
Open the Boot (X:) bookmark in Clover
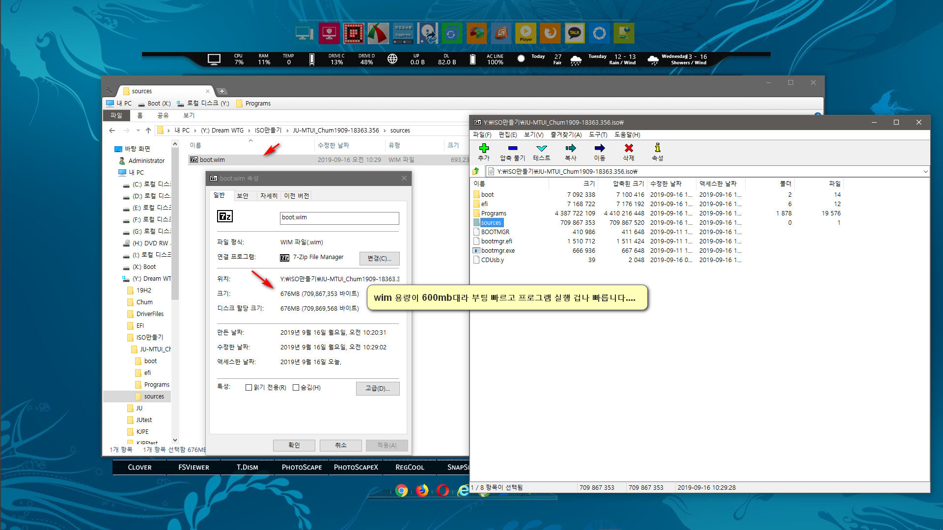[154, 104]
